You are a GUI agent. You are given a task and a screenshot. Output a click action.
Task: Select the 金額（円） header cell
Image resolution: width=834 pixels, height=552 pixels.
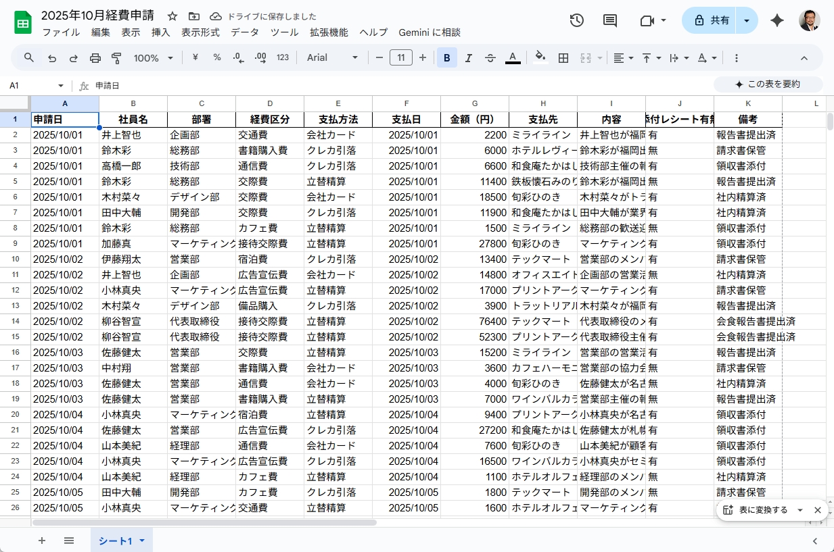[x=475, y=120]
